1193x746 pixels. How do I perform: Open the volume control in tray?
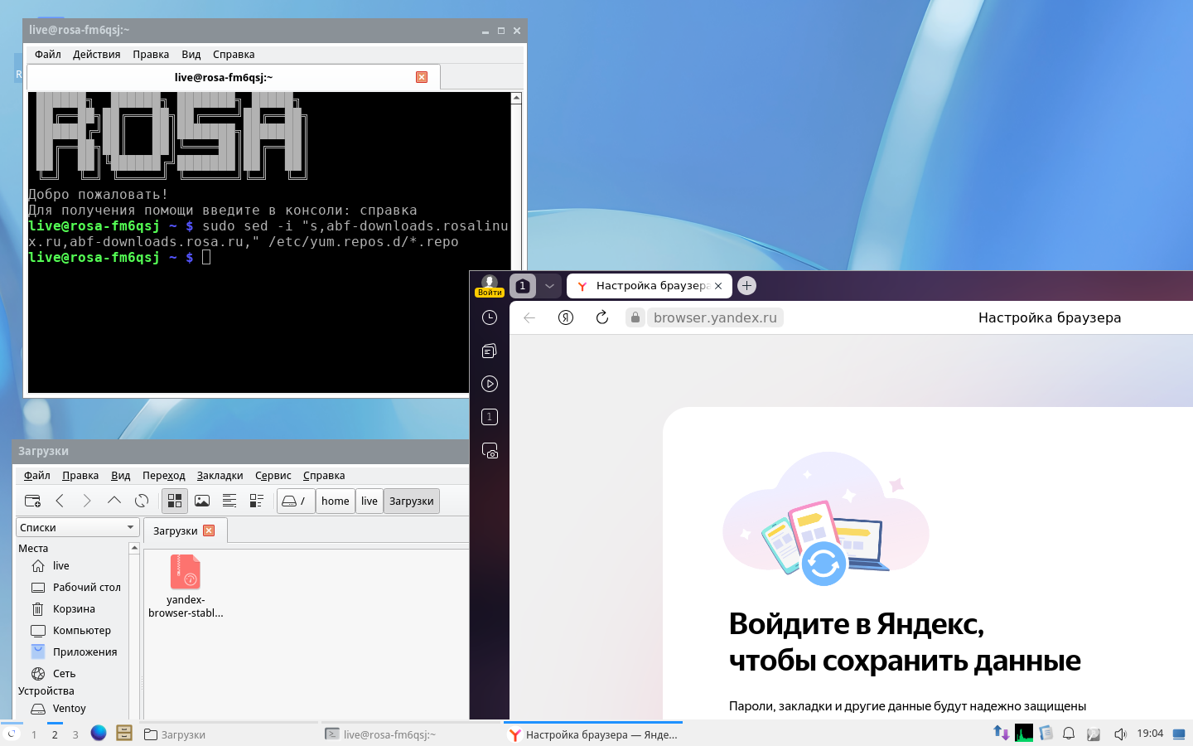[1120, 734]
